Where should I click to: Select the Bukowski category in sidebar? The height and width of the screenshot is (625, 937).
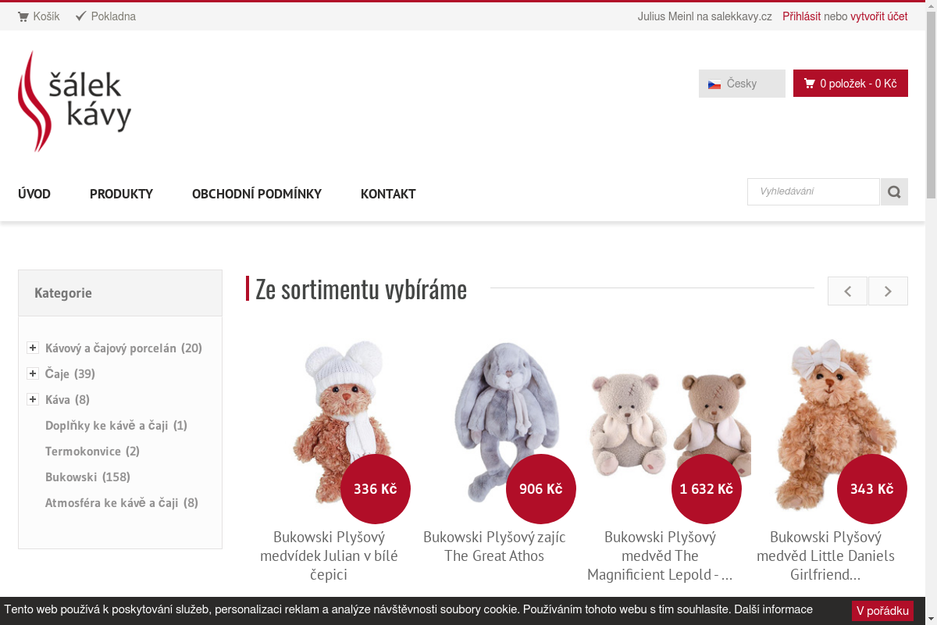87,477
